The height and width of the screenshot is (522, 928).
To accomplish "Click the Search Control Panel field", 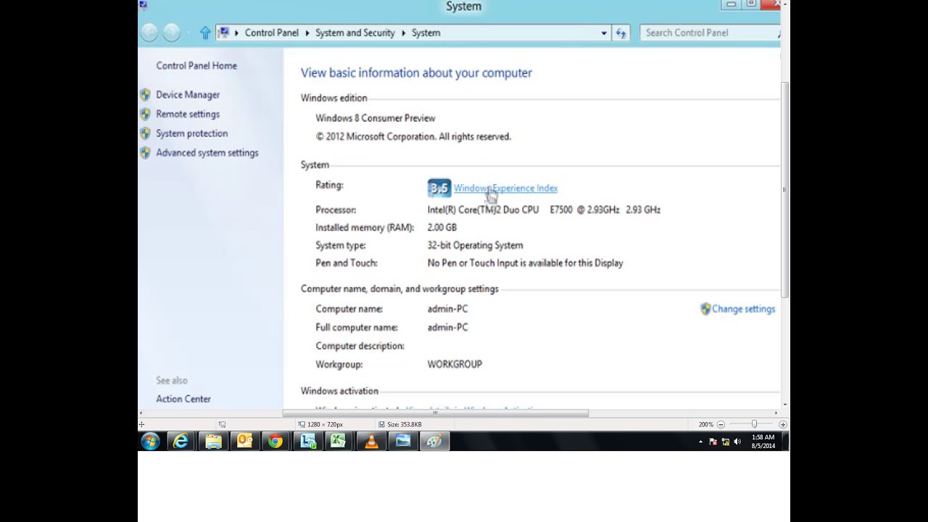I will pos(710,33).
